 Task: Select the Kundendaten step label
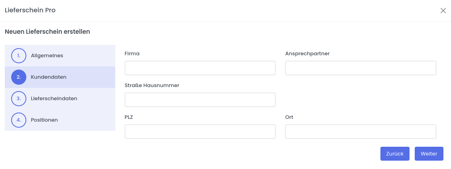pyautogui.click(x=49, y=77)
